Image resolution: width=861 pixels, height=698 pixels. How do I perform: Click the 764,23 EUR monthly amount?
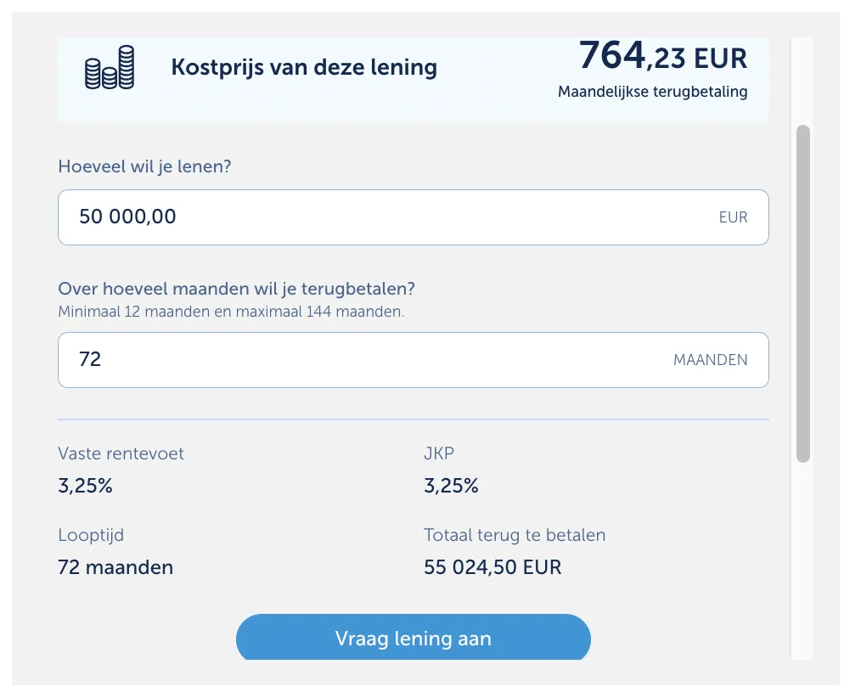coord(662,56)
